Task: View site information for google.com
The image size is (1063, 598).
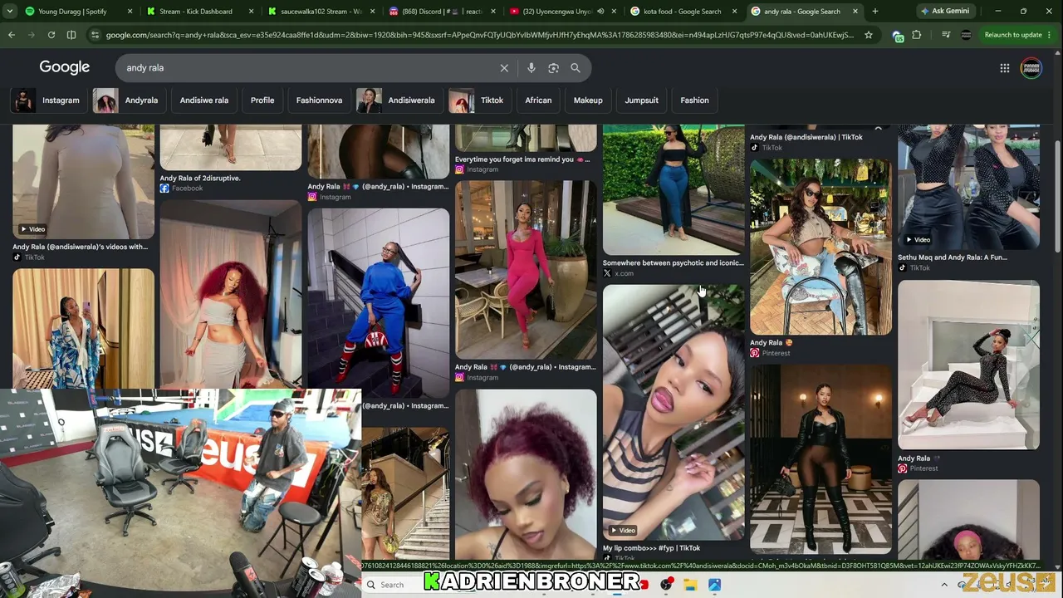Action: tap(95, 35)
